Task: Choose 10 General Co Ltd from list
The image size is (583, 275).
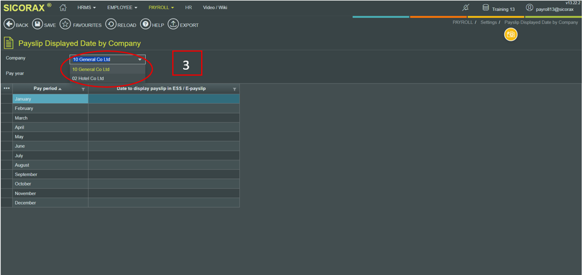Action: [91, 69]
